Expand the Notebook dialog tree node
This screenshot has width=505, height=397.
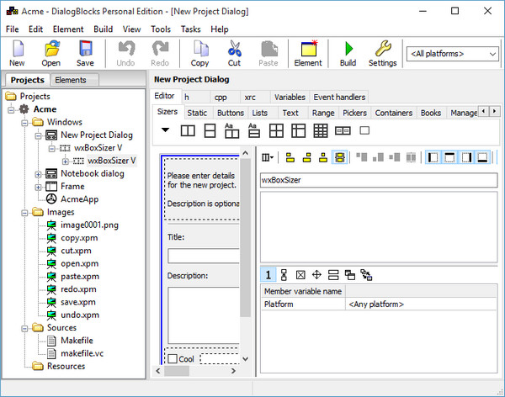point(40,173)
